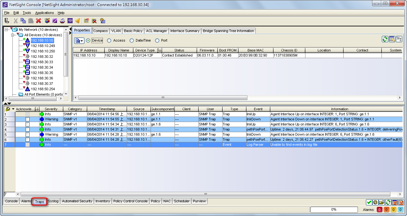Screen dimensions: 407x216
Task: Select the All Port Elements tree node
Action: [x=44, y=94]
